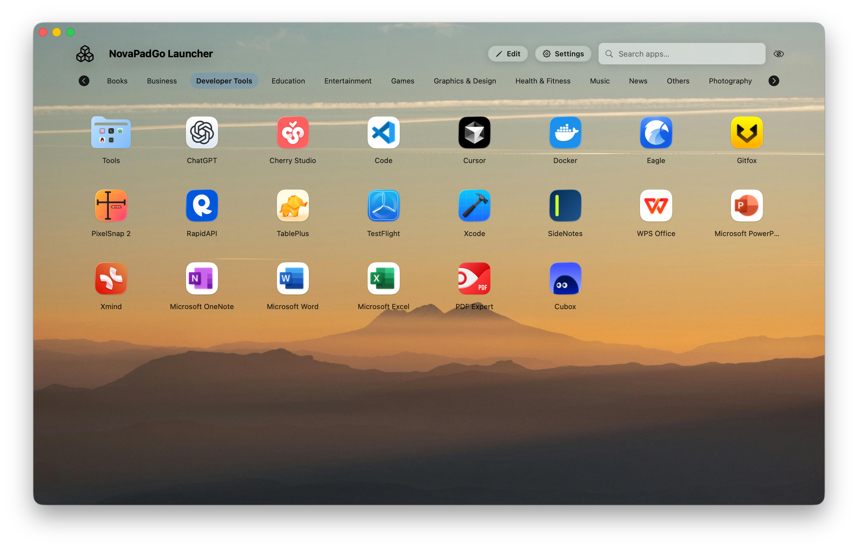Start the Docker app
Image resolution: width=858 pixels, height=549 pixels.
565,133
